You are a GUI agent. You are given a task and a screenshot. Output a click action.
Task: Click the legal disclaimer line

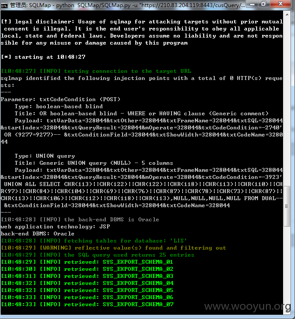tap(142, 22)
